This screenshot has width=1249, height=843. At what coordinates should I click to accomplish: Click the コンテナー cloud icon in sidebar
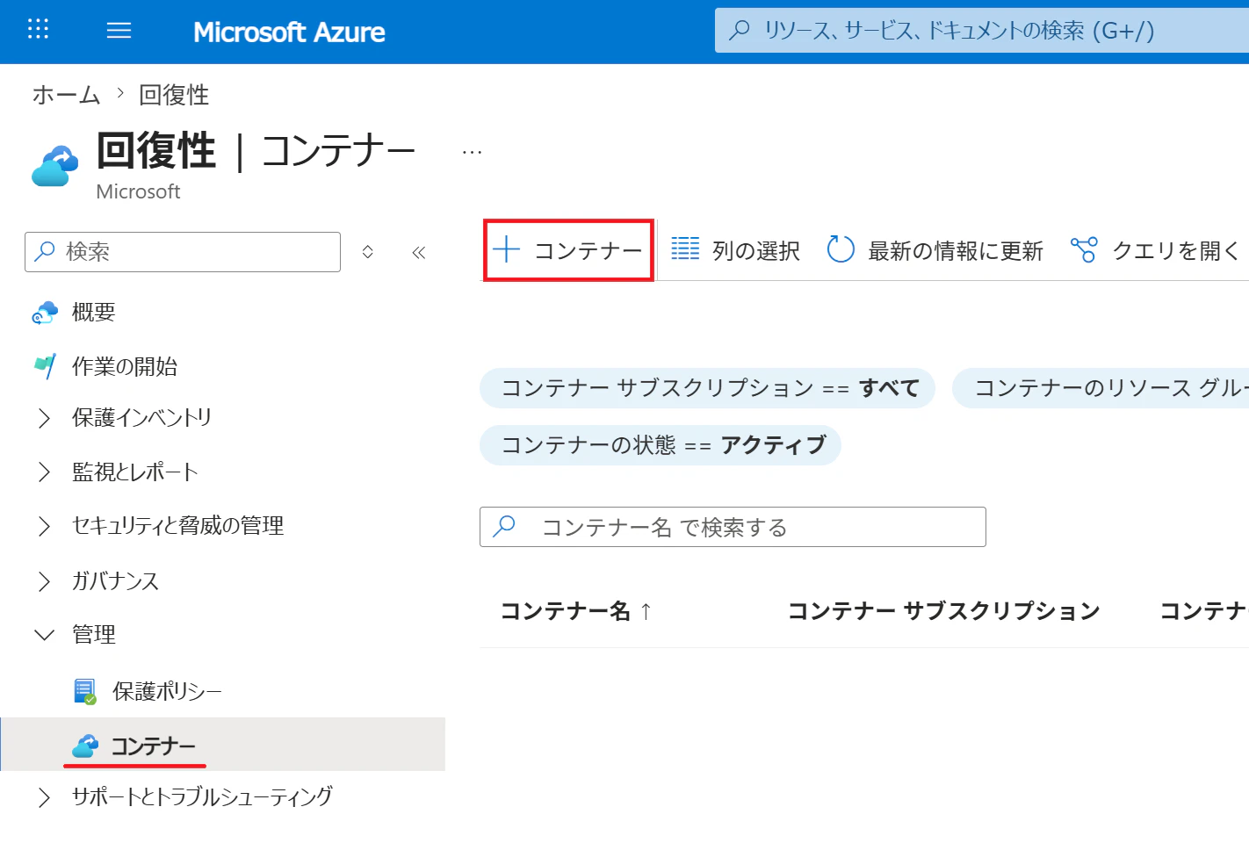click(x=85, y=746)
